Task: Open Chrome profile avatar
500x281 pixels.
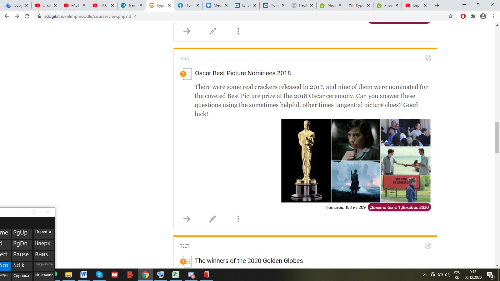Action: tap(483, 16)
